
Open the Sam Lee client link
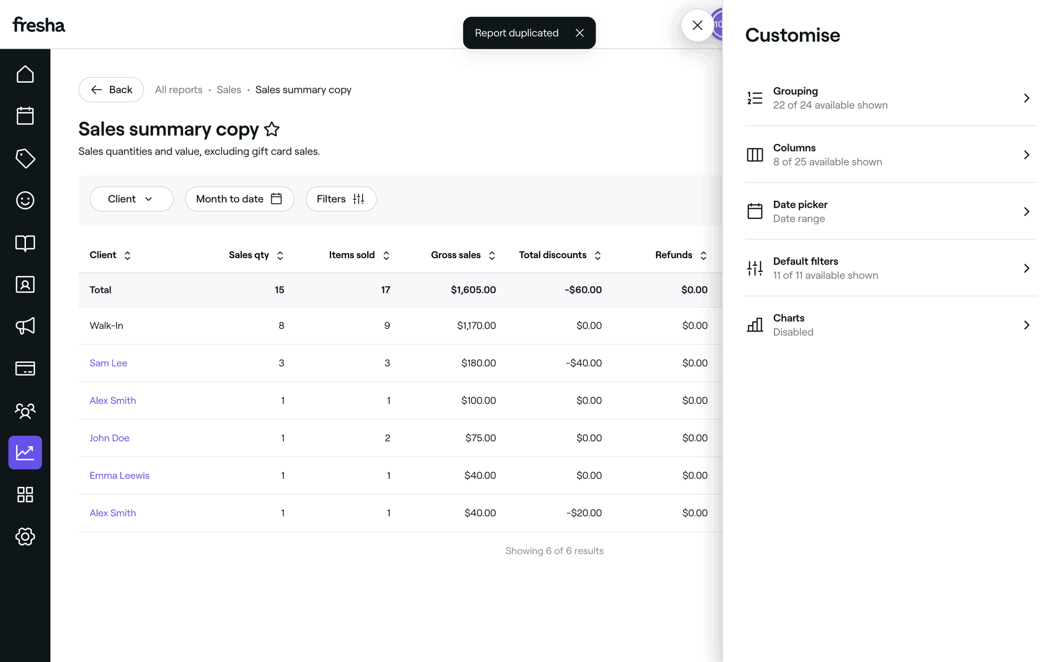pyautogui.click(x=109, y=363)
